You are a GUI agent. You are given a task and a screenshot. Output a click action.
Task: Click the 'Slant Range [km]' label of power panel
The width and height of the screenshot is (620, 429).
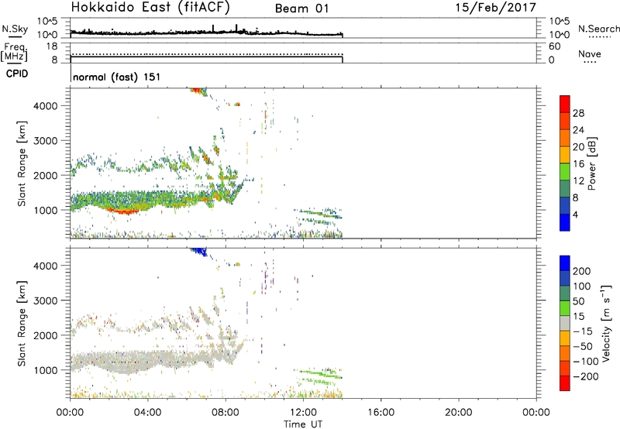tap(22, 163)
